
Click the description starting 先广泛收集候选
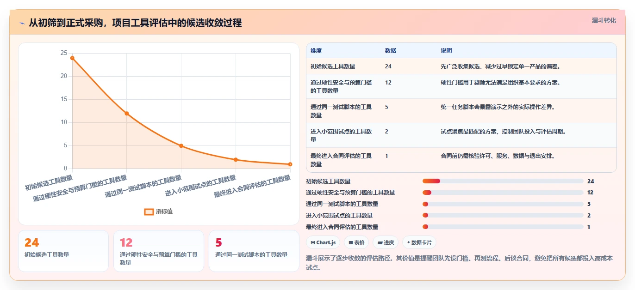point(501,66)
